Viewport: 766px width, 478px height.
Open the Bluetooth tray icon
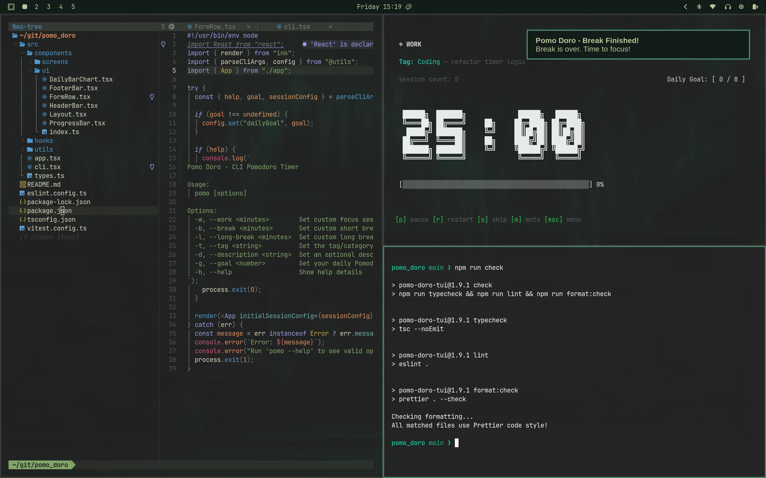tap(699, 7)
